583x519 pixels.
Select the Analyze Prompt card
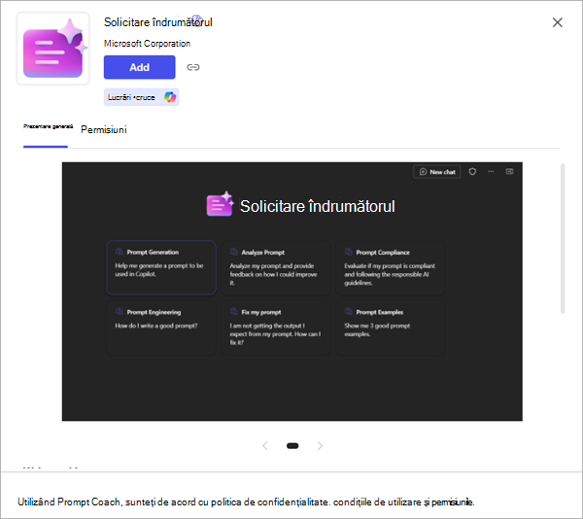tap(276, 268)
